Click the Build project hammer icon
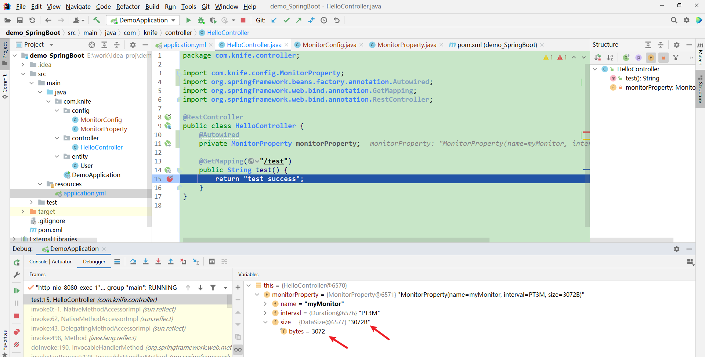Image resolution: width=705 pixels, height=357 pixels. [x=97, y=20]
